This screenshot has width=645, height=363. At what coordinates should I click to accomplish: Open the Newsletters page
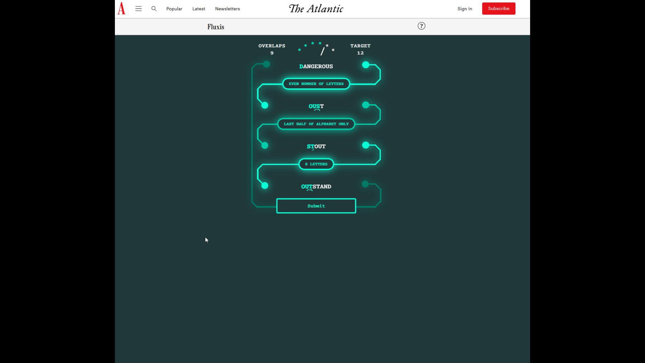(227, 9)
